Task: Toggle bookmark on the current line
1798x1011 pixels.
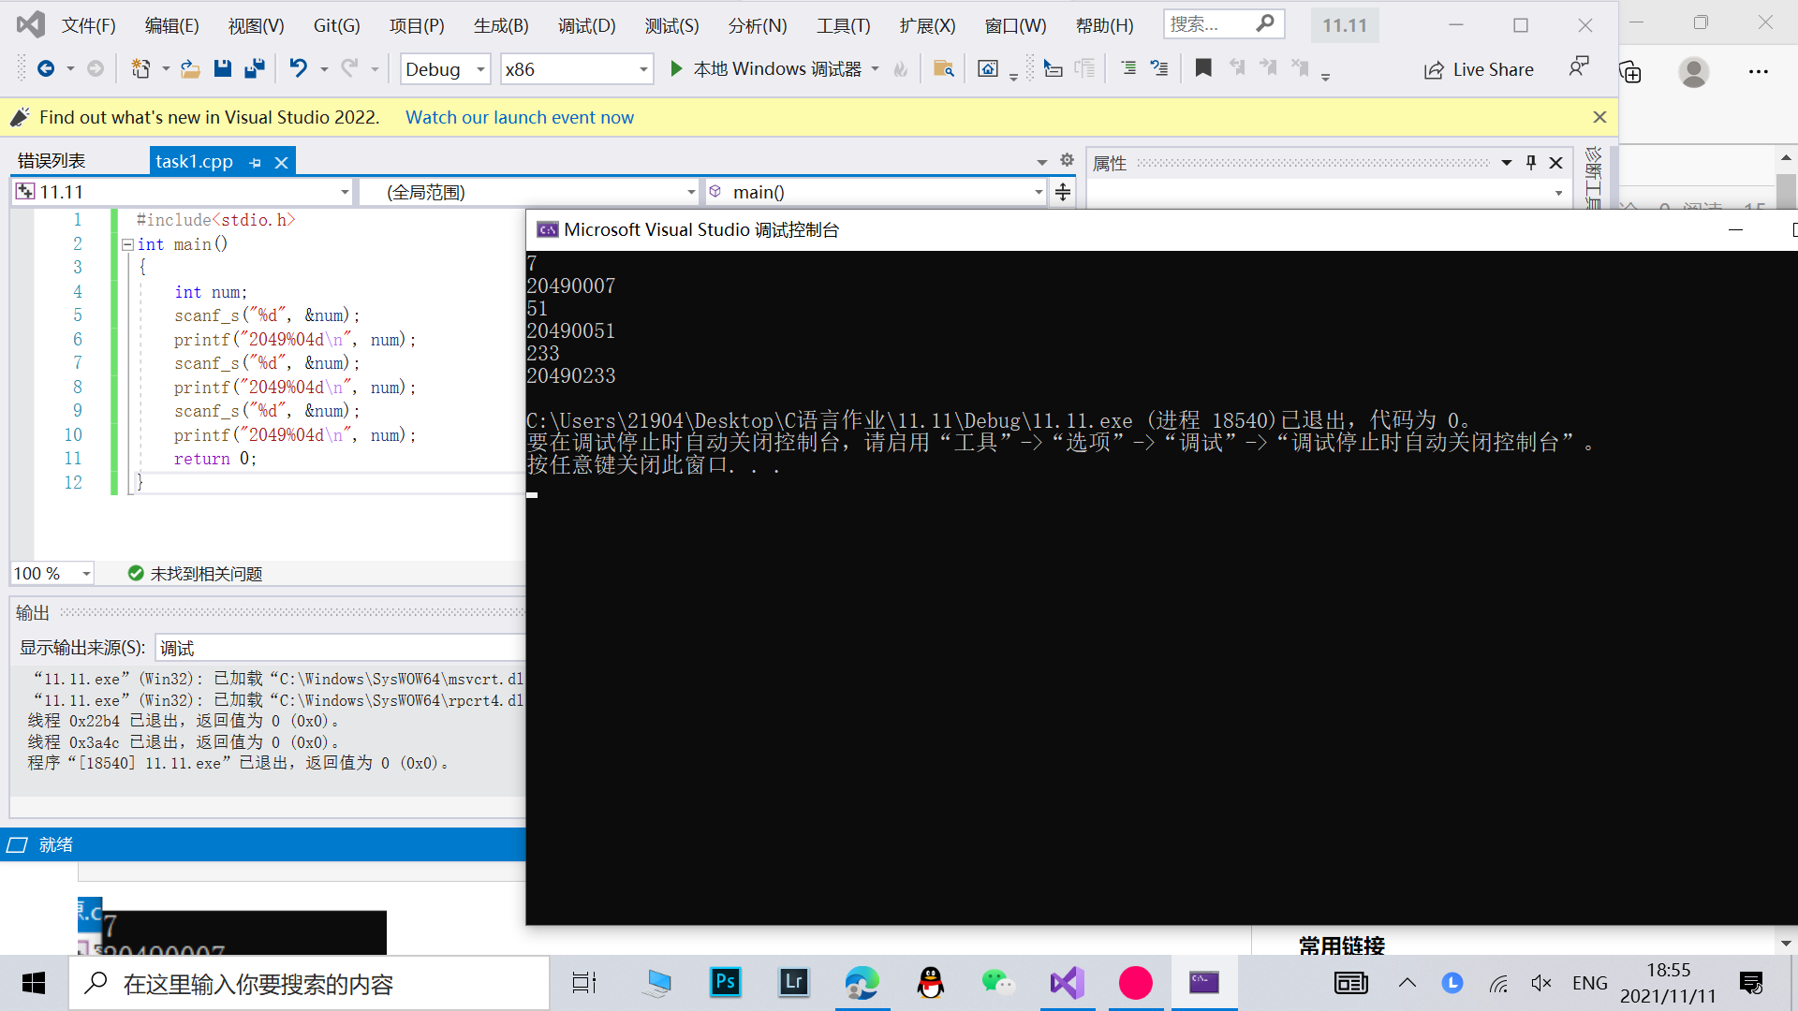Action: pos(1203,67)
